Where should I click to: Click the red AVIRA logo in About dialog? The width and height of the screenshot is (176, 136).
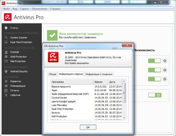[x=53, y=57]
